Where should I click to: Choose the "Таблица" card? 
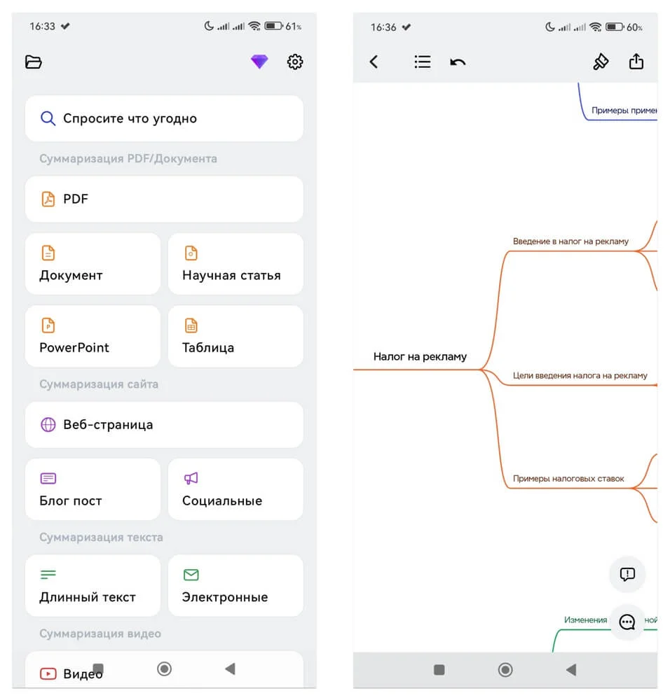(235, 336)
